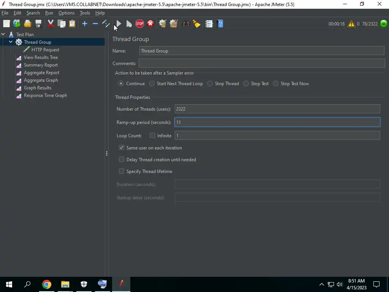The image size is (389, 292).
Task: Check Delay Thread creation until needed
Action: 121,159
